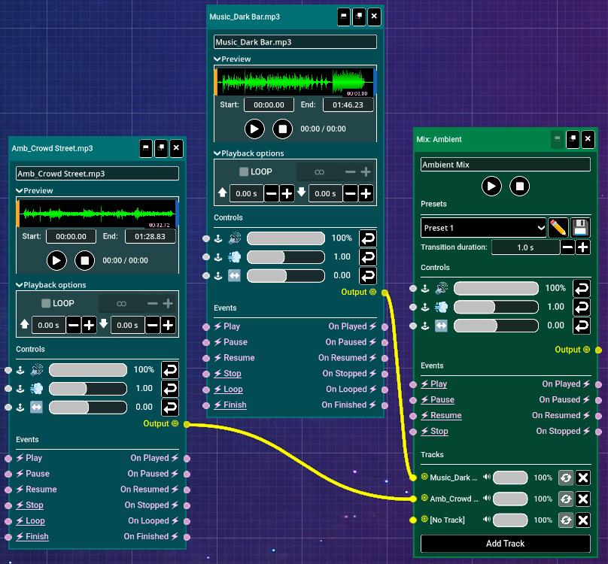608x564 pixels.
Task: Reset volume in Amb_Crowd Street.mp3 controls
Action: click(x=170, y=370)
